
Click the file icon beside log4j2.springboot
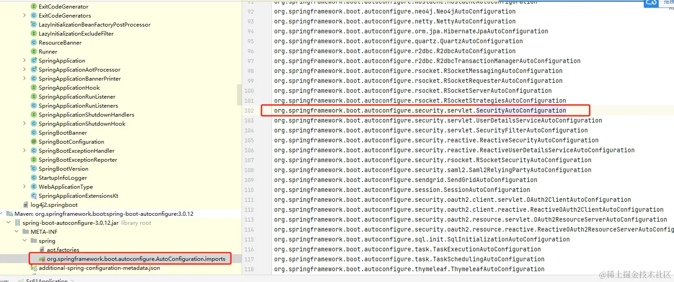(26, 205)
